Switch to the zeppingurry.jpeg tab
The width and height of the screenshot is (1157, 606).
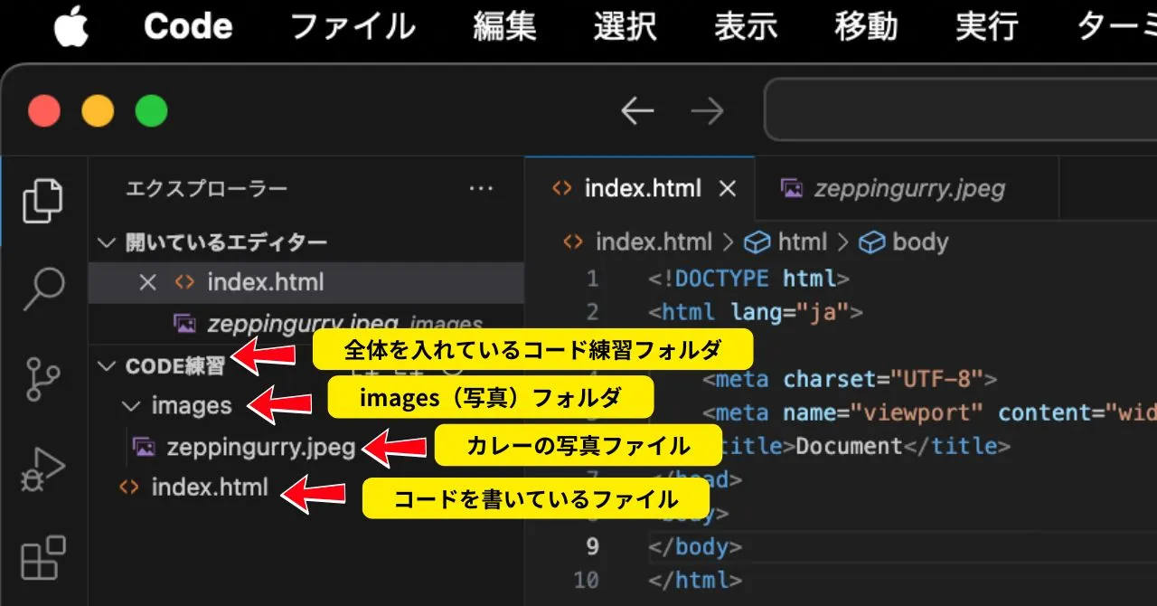tap(908, 189)
